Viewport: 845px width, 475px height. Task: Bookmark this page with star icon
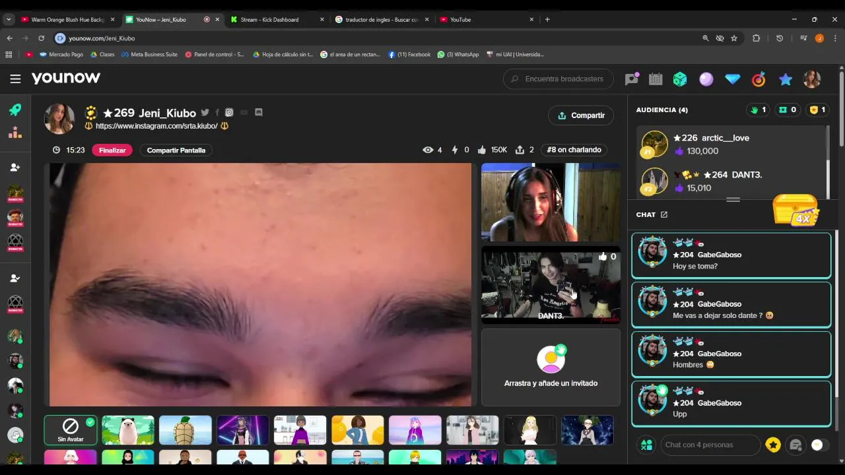[x=734, y=38]
